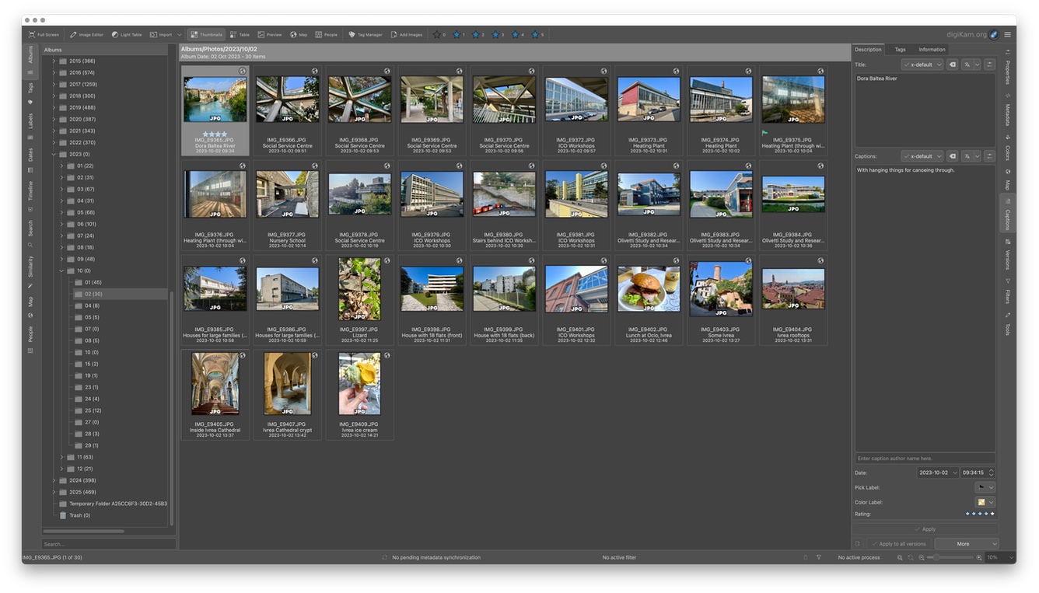Click the zoom-in magnifier in the status bar
The height and width of the screenshot is (593, 1039).
pos(978,557)
